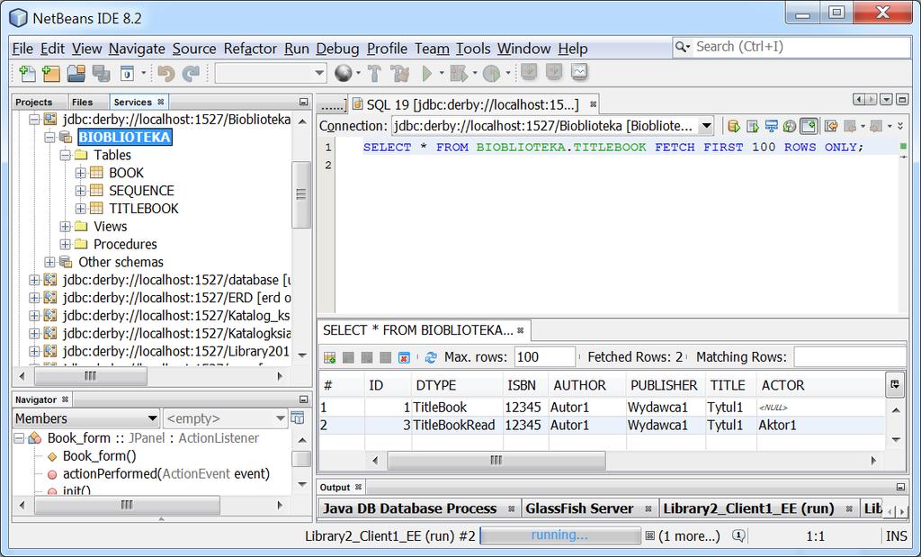Open the Connection dropdown
This screenshot has height=557, width=921.
pyautogui.click(x=552, y=126)
